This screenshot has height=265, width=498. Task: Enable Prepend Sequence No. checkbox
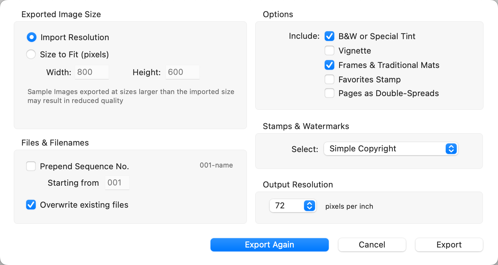point(31,166)
